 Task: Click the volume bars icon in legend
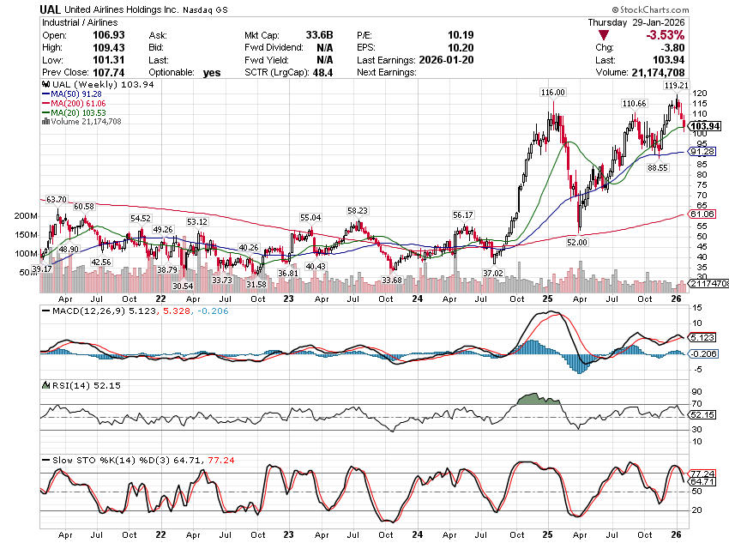click(45, 122)
